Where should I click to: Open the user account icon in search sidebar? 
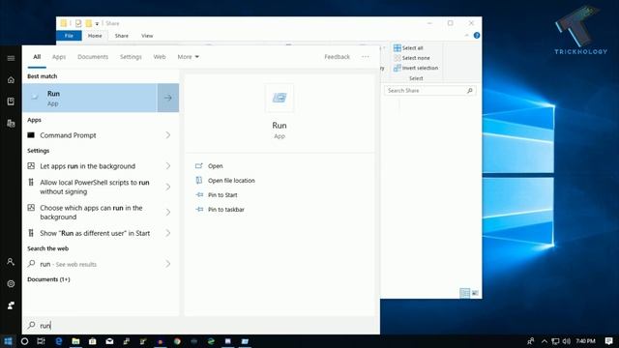coord(11,262)
